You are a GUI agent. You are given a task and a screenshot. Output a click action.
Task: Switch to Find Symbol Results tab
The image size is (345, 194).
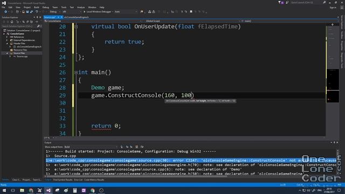[63, 180]
